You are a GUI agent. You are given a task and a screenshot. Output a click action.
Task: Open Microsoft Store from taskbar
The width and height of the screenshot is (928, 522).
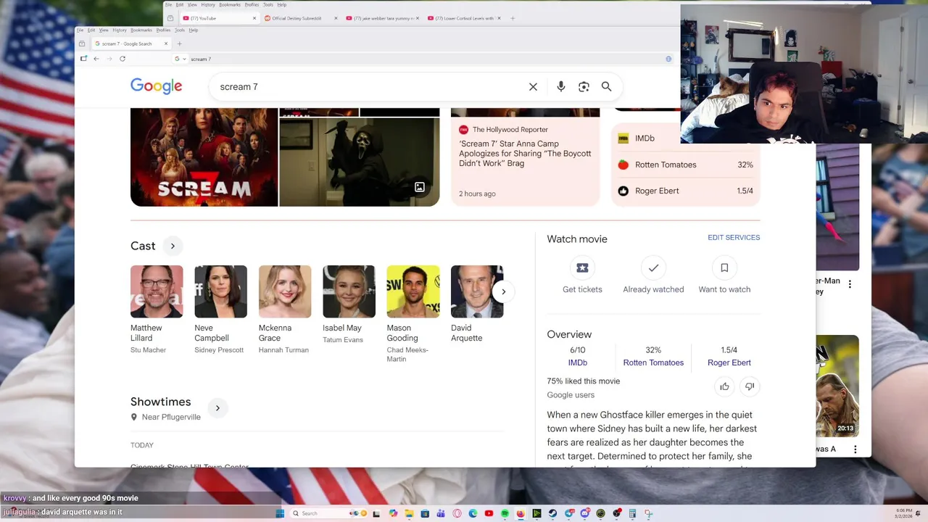pos(425,513)
